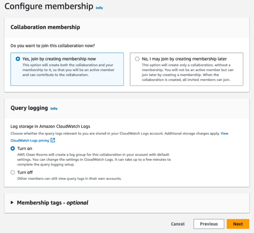The height and width of the screenshot is (233, 254).
Task: Click the No membership later option card
Action: tap(187, 69)
